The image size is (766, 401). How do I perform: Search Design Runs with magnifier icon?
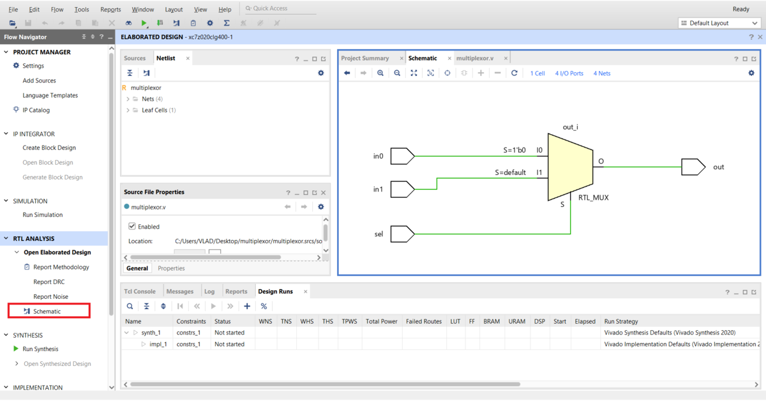pos(130,306)
